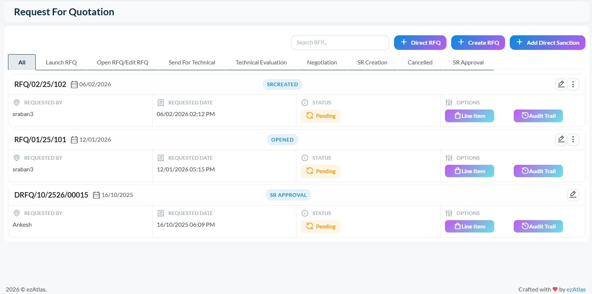
Task: Switch to the Launch RFQ tab
Action: point(61,63)
